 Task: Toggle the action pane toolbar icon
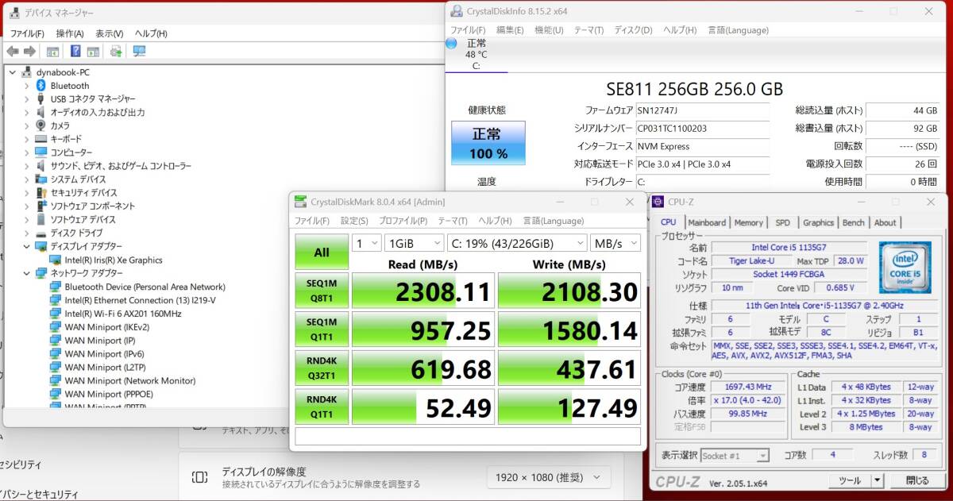[93, 52]
